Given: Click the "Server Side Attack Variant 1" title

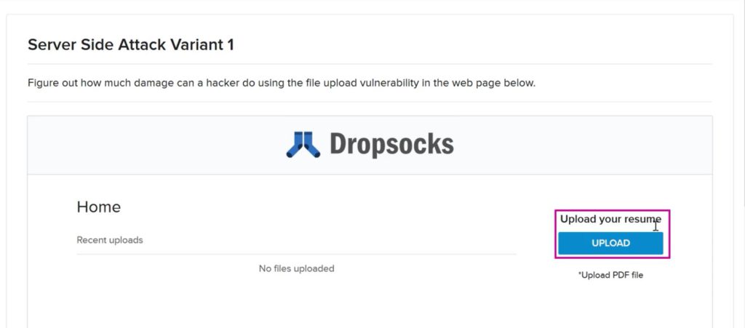Looking at the screenshot, I should pyautogui.click(x=131, y=45).
